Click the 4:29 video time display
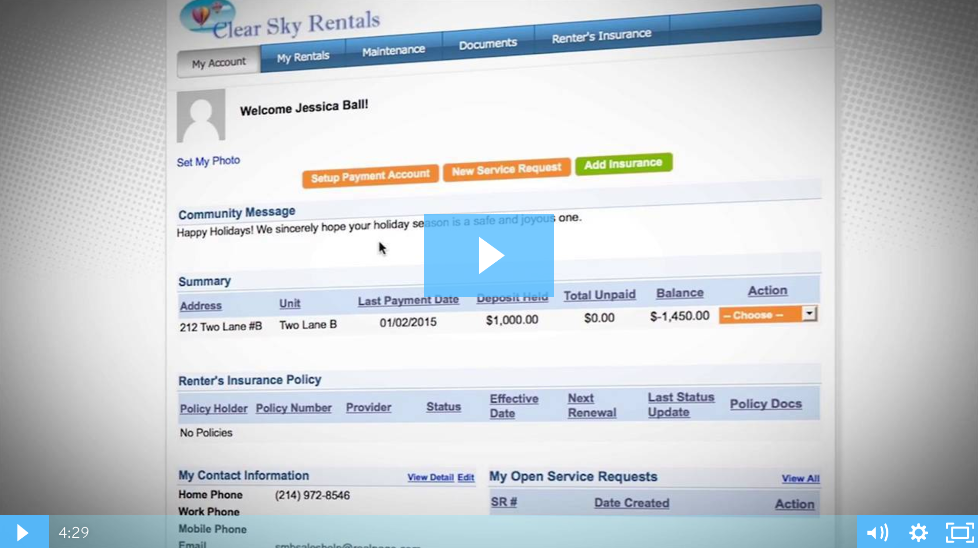 tap(74, 533)
